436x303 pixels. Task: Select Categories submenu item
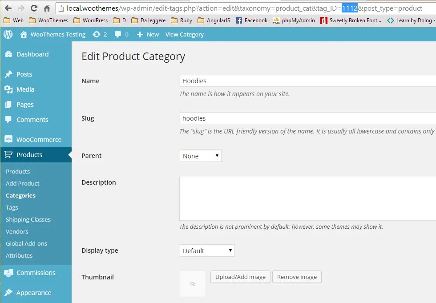tap(20, 195)
